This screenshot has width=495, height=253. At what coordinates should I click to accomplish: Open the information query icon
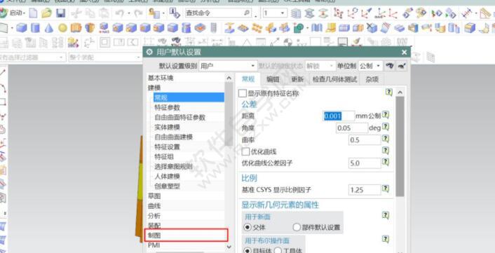[175, 13]
